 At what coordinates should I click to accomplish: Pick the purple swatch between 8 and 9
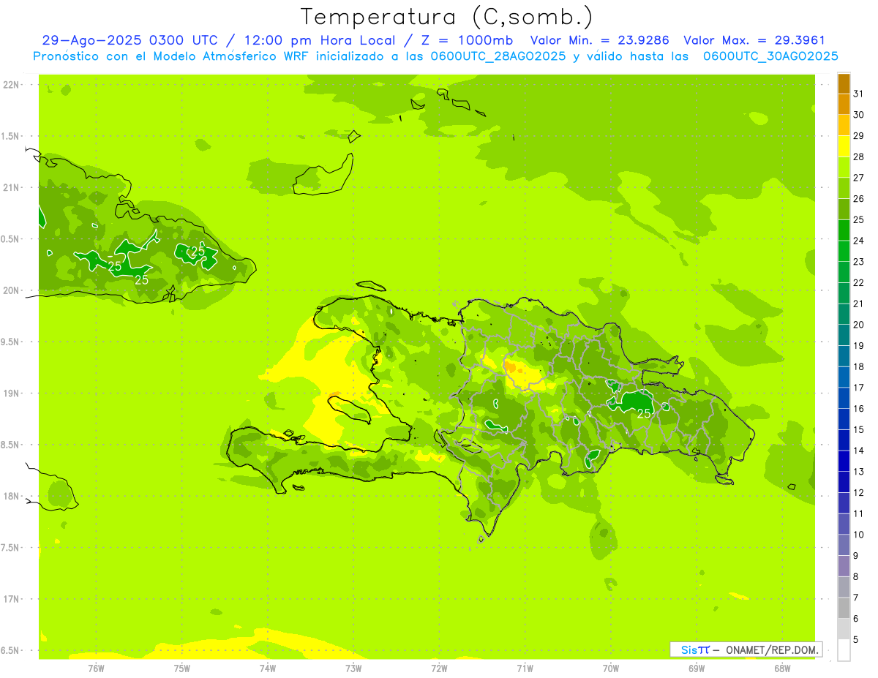click(844, 566)
